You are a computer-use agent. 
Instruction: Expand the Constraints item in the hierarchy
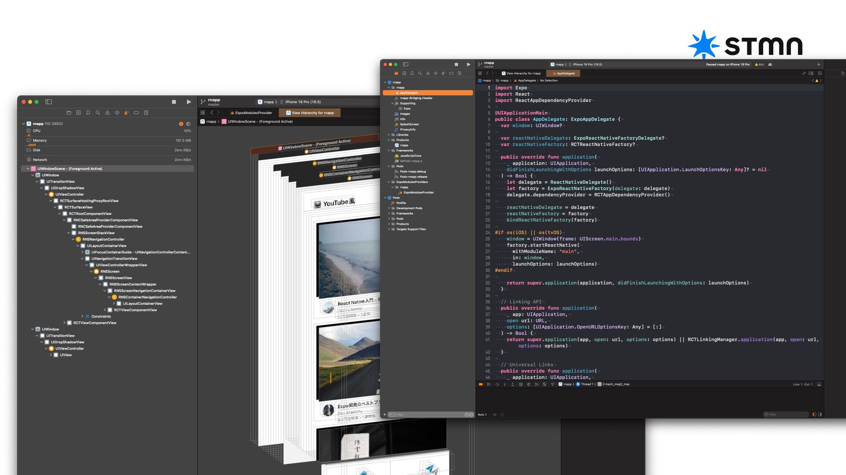82,316
